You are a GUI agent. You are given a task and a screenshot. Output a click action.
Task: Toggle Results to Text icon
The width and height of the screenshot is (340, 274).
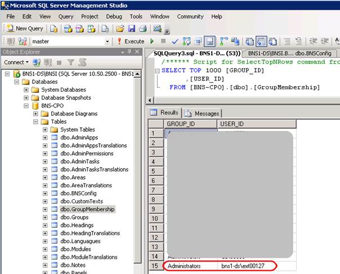(x=249, y=41)
